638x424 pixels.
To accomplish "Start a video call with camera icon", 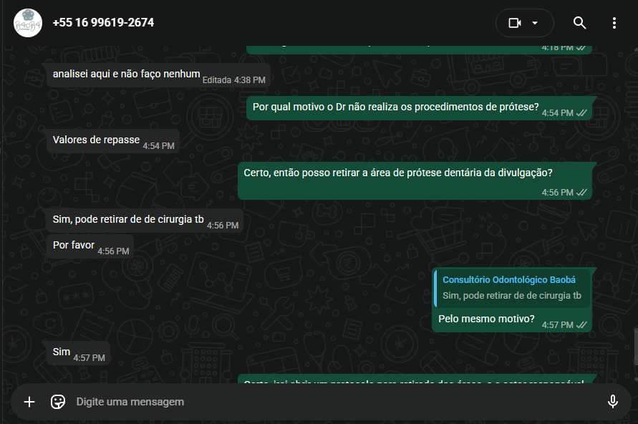I will [x=515, y=23].
